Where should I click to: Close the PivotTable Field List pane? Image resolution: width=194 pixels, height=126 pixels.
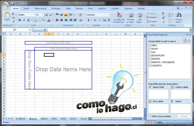click(x=190, y=35)
